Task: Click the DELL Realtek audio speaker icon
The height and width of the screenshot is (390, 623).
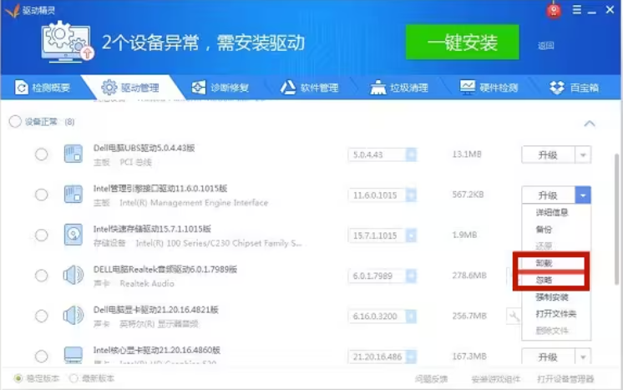Action: point(73,275)
